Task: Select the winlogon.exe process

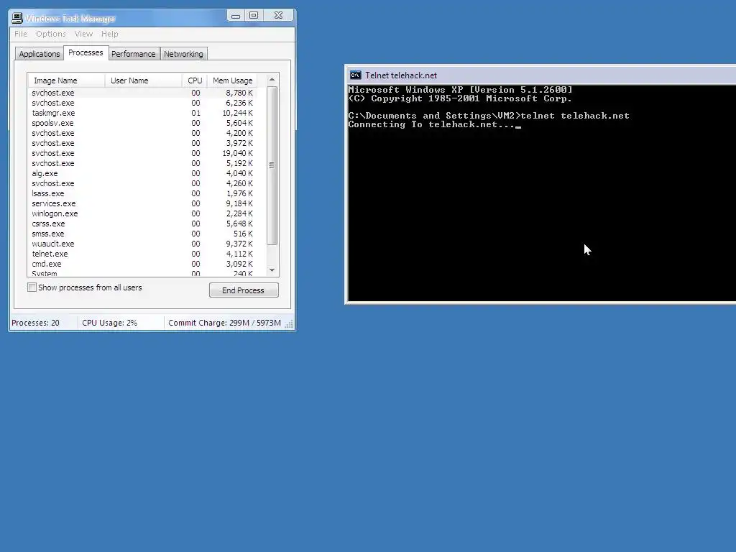Action: tap(143, 213)
